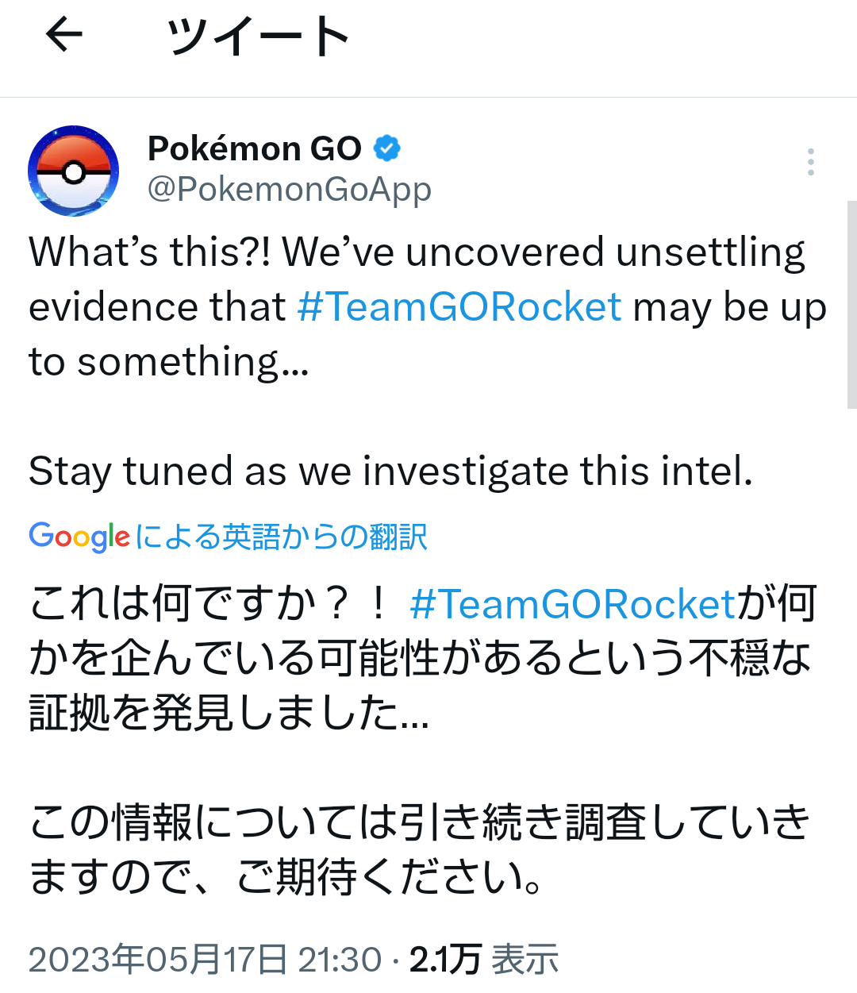This screenshot has height=993, width=857.
Task: Tap the final line ご期待ください
Action: [x=286, y=877]
